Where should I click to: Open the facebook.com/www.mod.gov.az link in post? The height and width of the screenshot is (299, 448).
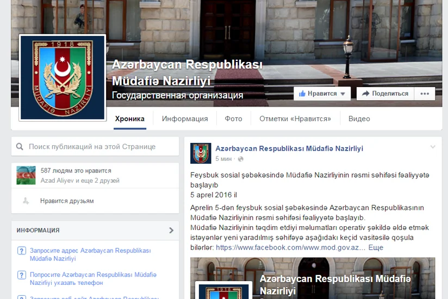290,247
